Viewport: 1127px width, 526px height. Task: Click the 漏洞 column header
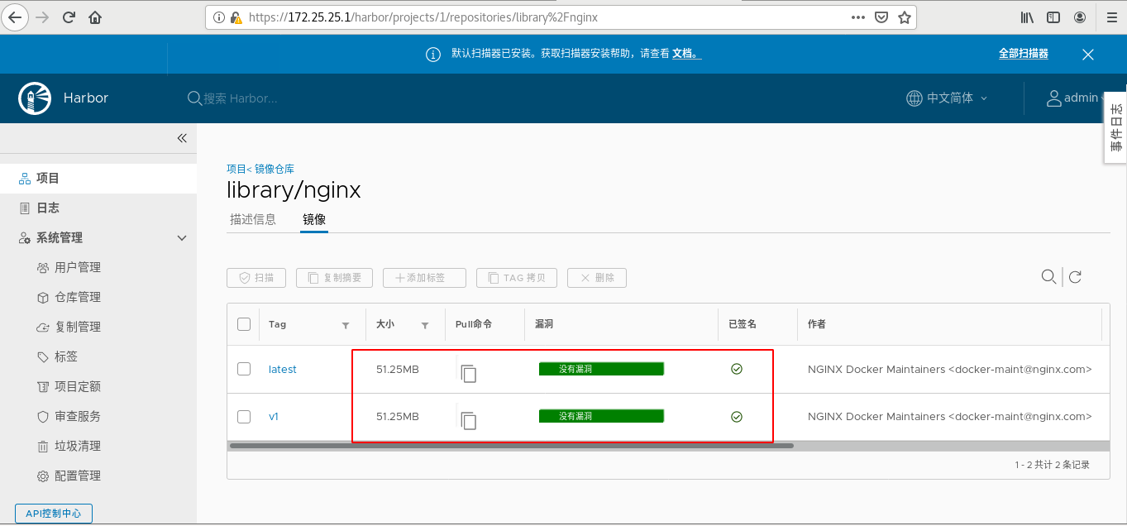pyautogui.click(x=544, y=324)
